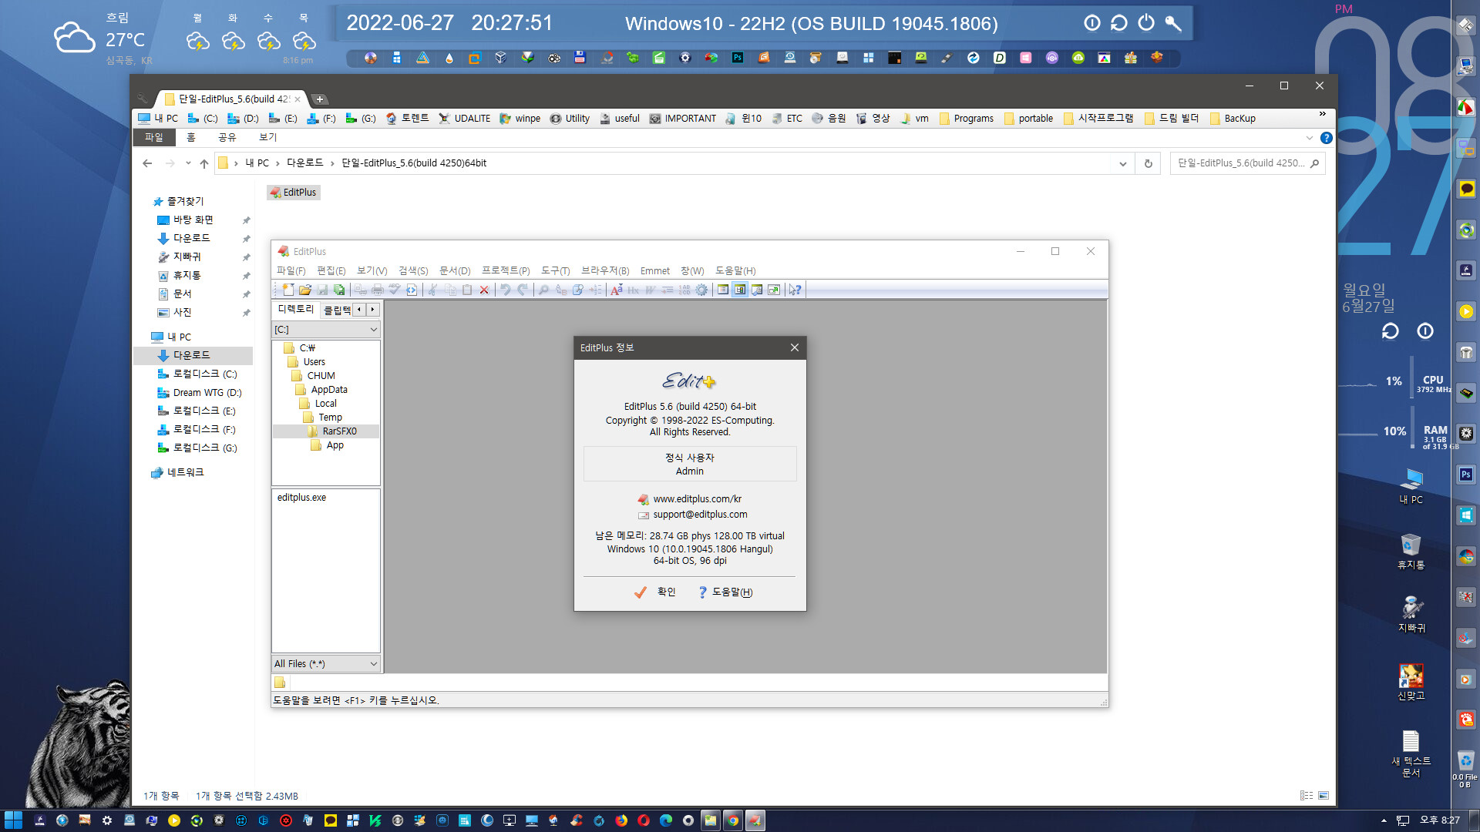
Task: Open the 도구(T) menu
Action: (x=556, y=271)
